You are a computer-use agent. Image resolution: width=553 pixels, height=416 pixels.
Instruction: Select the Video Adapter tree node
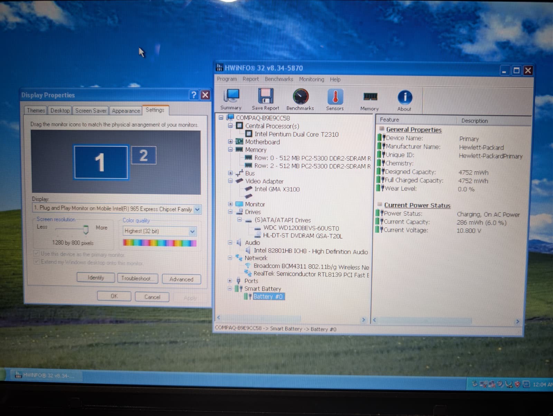(x=264, y=181)
